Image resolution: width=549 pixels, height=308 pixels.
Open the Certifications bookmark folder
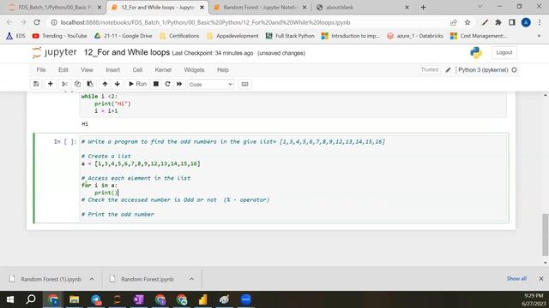(179, 36)
